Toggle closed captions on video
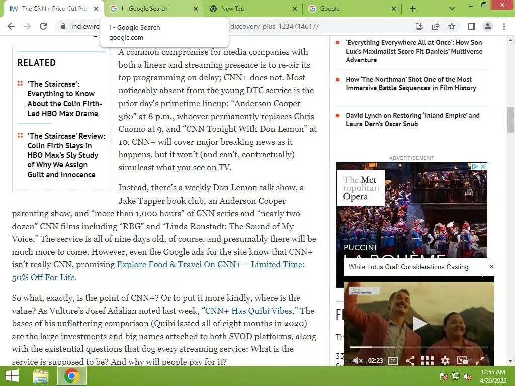This screenshot has width=515, height=386. pyautogui.click(x=393, y=361)
